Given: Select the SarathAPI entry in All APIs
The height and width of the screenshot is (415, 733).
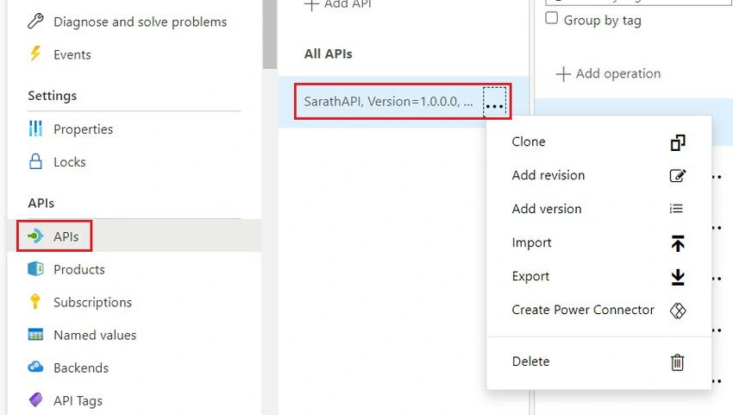Looking at the screenshot, I should coord(388,101).
